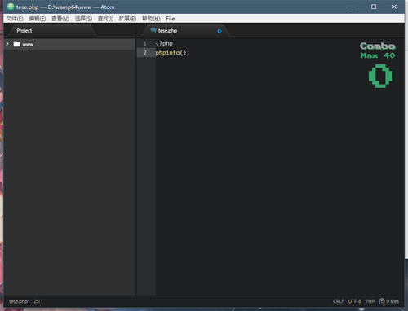Viewport: 408px width, 311px height.
Task: Open the 编辑(E) menu
Action: click(38, 19)
